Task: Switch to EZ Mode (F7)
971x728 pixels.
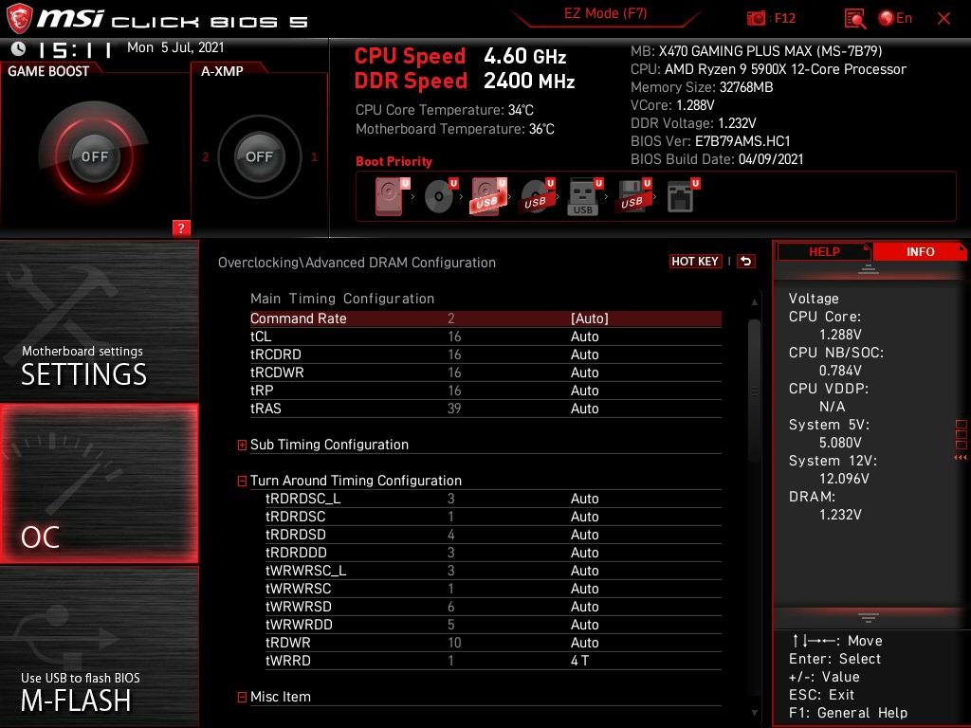Action: point(605,13)
